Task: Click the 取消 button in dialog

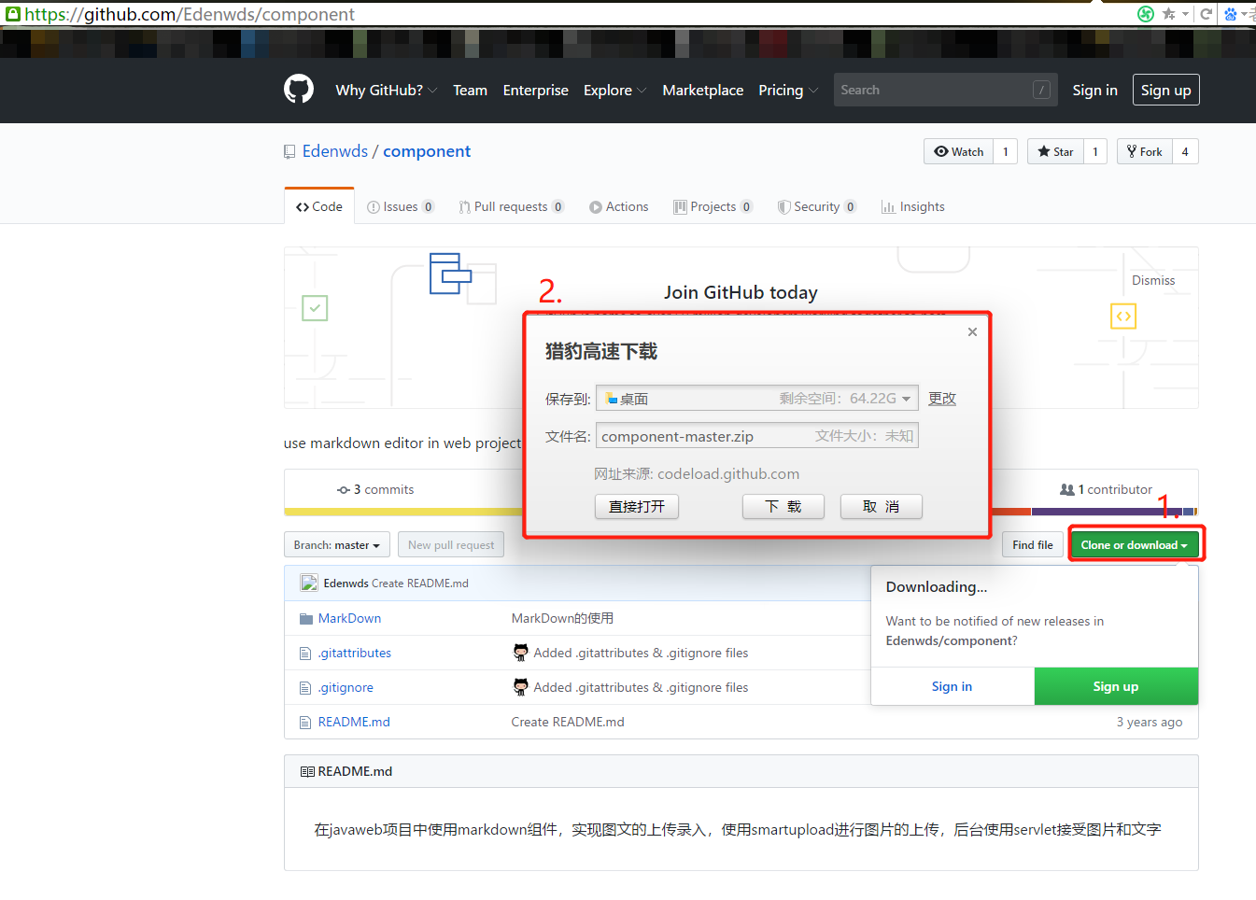Action: [x=882, y=506]
